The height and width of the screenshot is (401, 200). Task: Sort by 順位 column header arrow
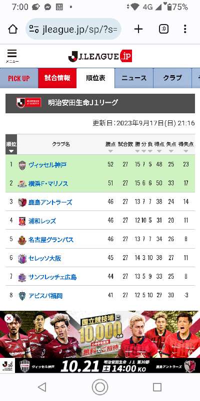click(11, 151)
